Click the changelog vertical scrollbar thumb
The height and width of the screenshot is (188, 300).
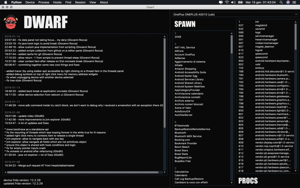[165, 83]
